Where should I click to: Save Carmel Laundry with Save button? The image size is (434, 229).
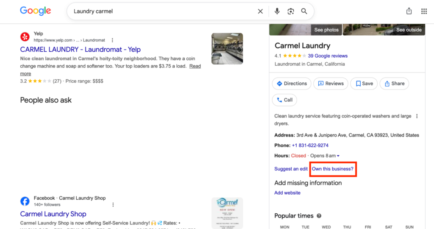click(364, 84)
